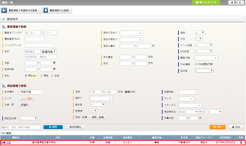
Task: Open the 商談開始日 終了日 date picker
Action: coord(212,112)
